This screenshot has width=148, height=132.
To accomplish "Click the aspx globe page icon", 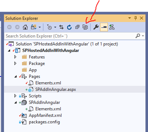I will 31,89.
